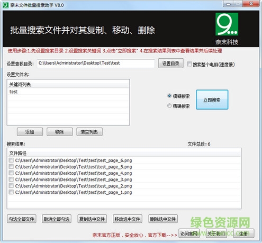
Task: Click the 立即搜索 search button
Action: 212,100
